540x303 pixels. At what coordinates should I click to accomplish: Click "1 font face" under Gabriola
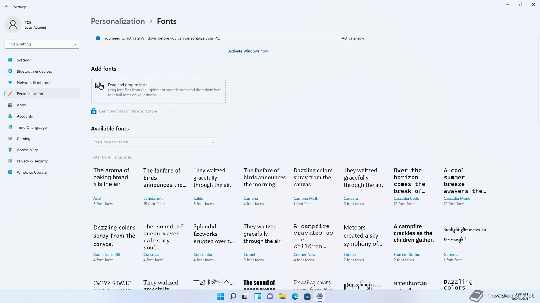pos(453,260)
